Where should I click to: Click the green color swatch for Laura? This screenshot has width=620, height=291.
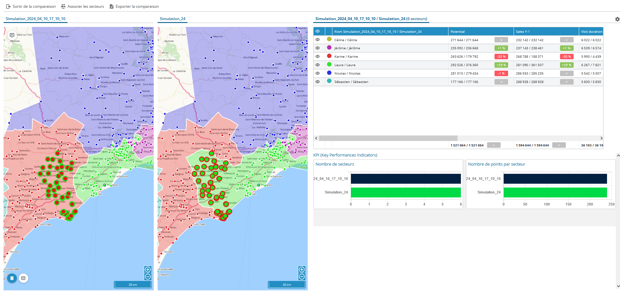[329, 64]
